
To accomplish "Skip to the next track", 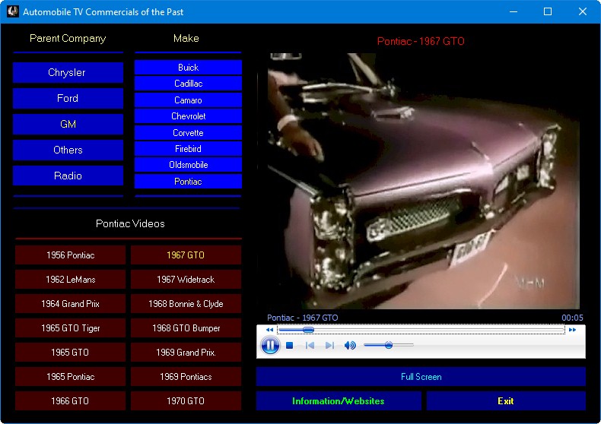I will point(329,346).
